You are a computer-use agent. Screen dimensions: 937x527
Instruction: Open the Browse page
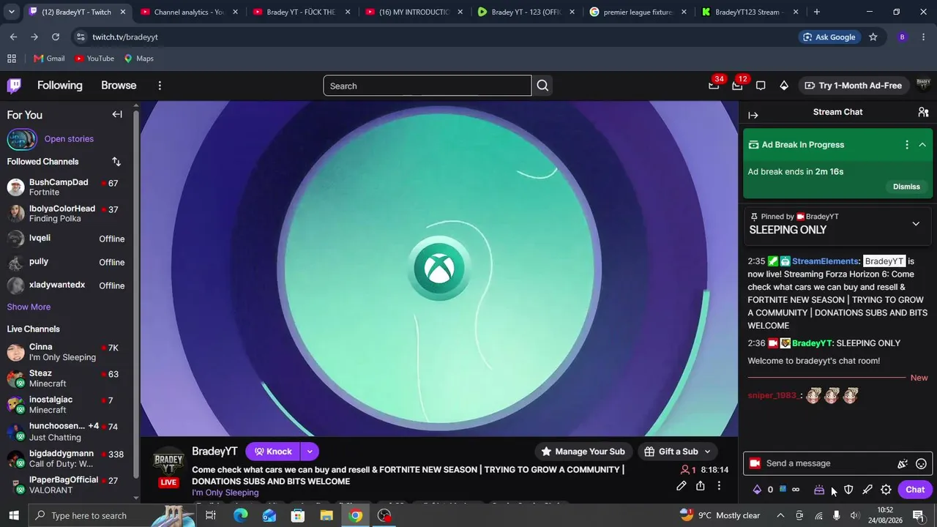tap(119, 86)
